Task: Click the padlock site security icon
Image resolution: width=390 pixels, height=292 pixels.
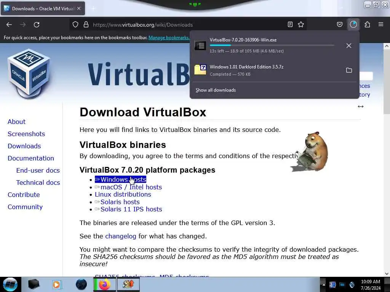Action: point(86,24)
